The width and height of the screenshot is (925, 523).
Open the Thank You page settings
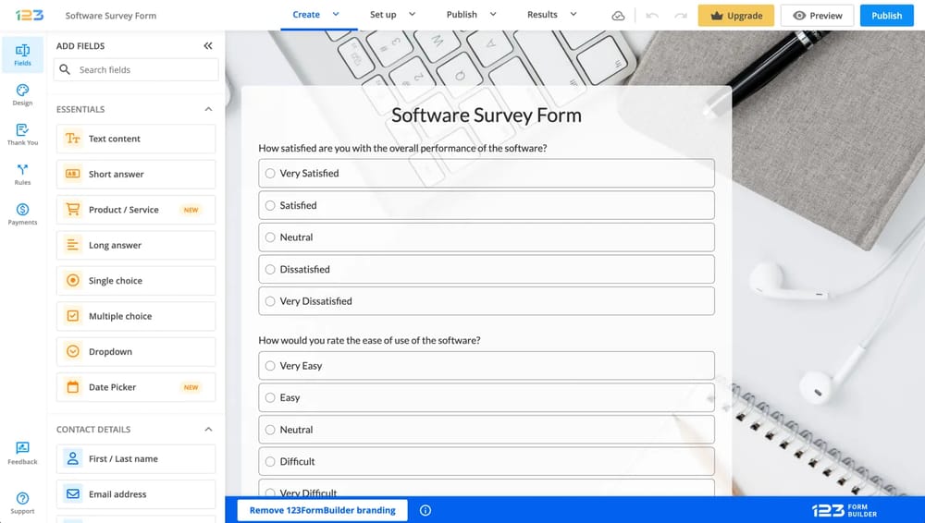(22, 134)
